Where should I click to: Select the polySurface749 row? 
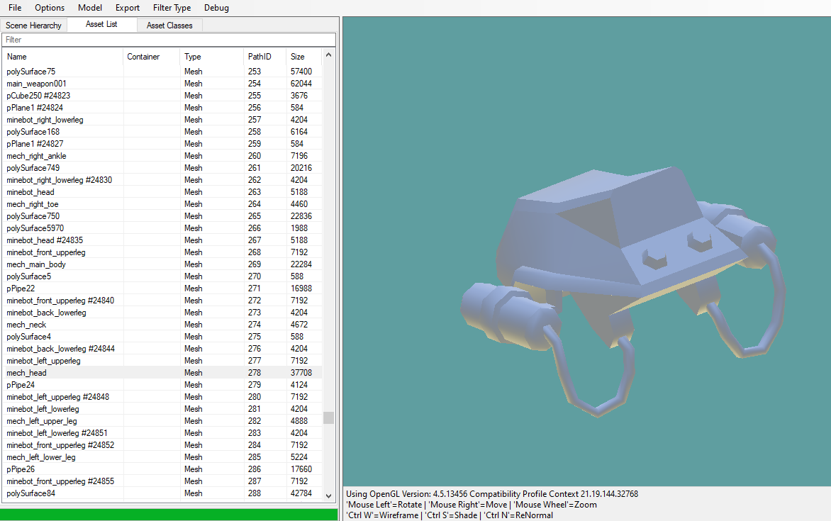tap(162, 168)
